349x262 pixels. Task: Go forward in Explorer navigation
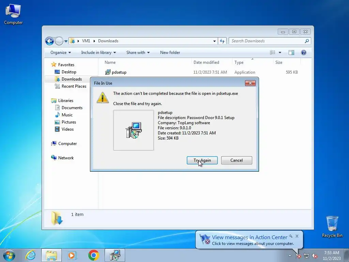[x=59, y=41]
